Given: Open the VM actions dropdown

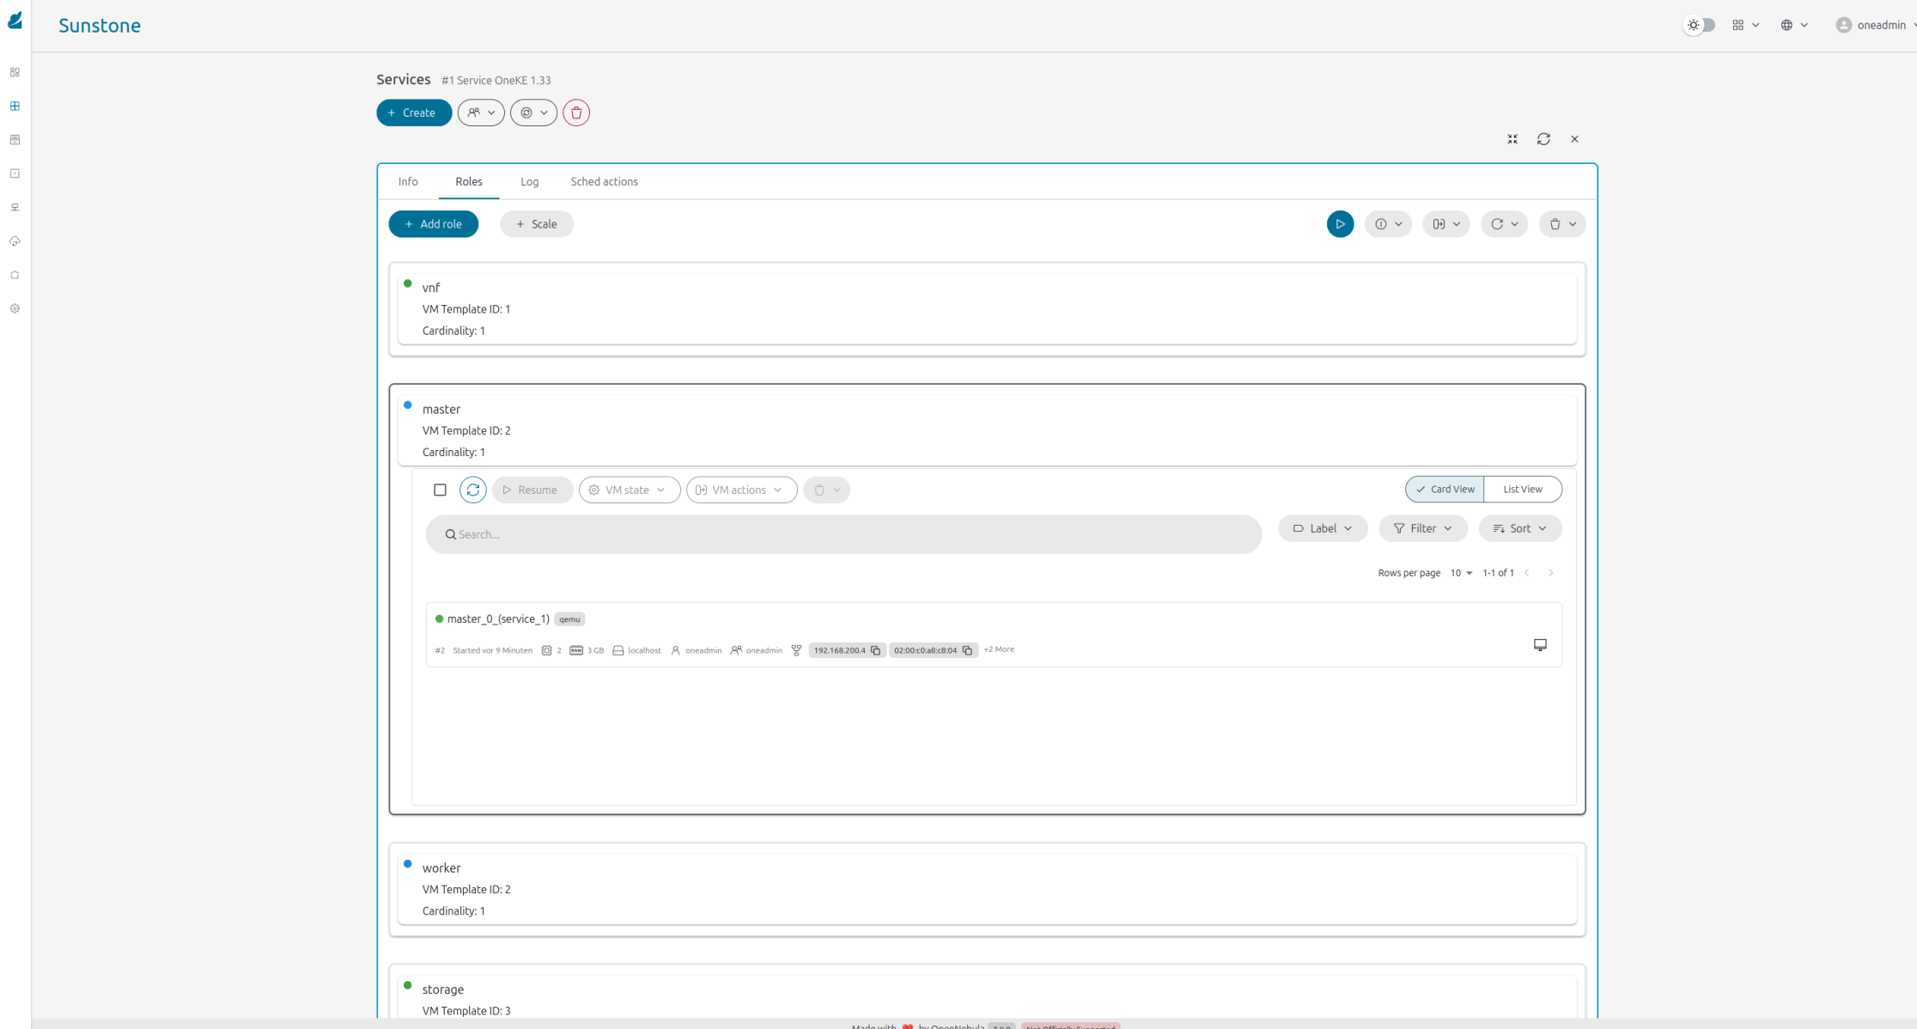Looking at the screenshot, I should pos(740,490).
